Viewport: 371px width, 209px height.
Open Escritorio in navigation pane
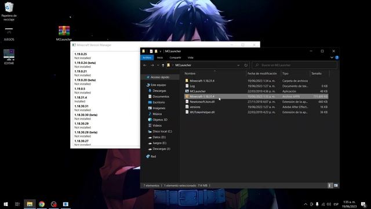pyautogui.click(x=157, y=102)
